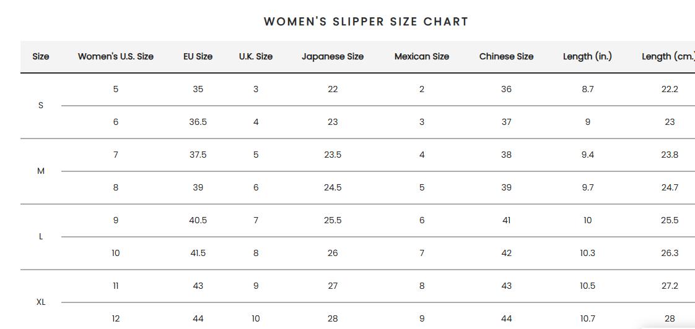
Task: Click the U.K. Size header
Action: 256,56
